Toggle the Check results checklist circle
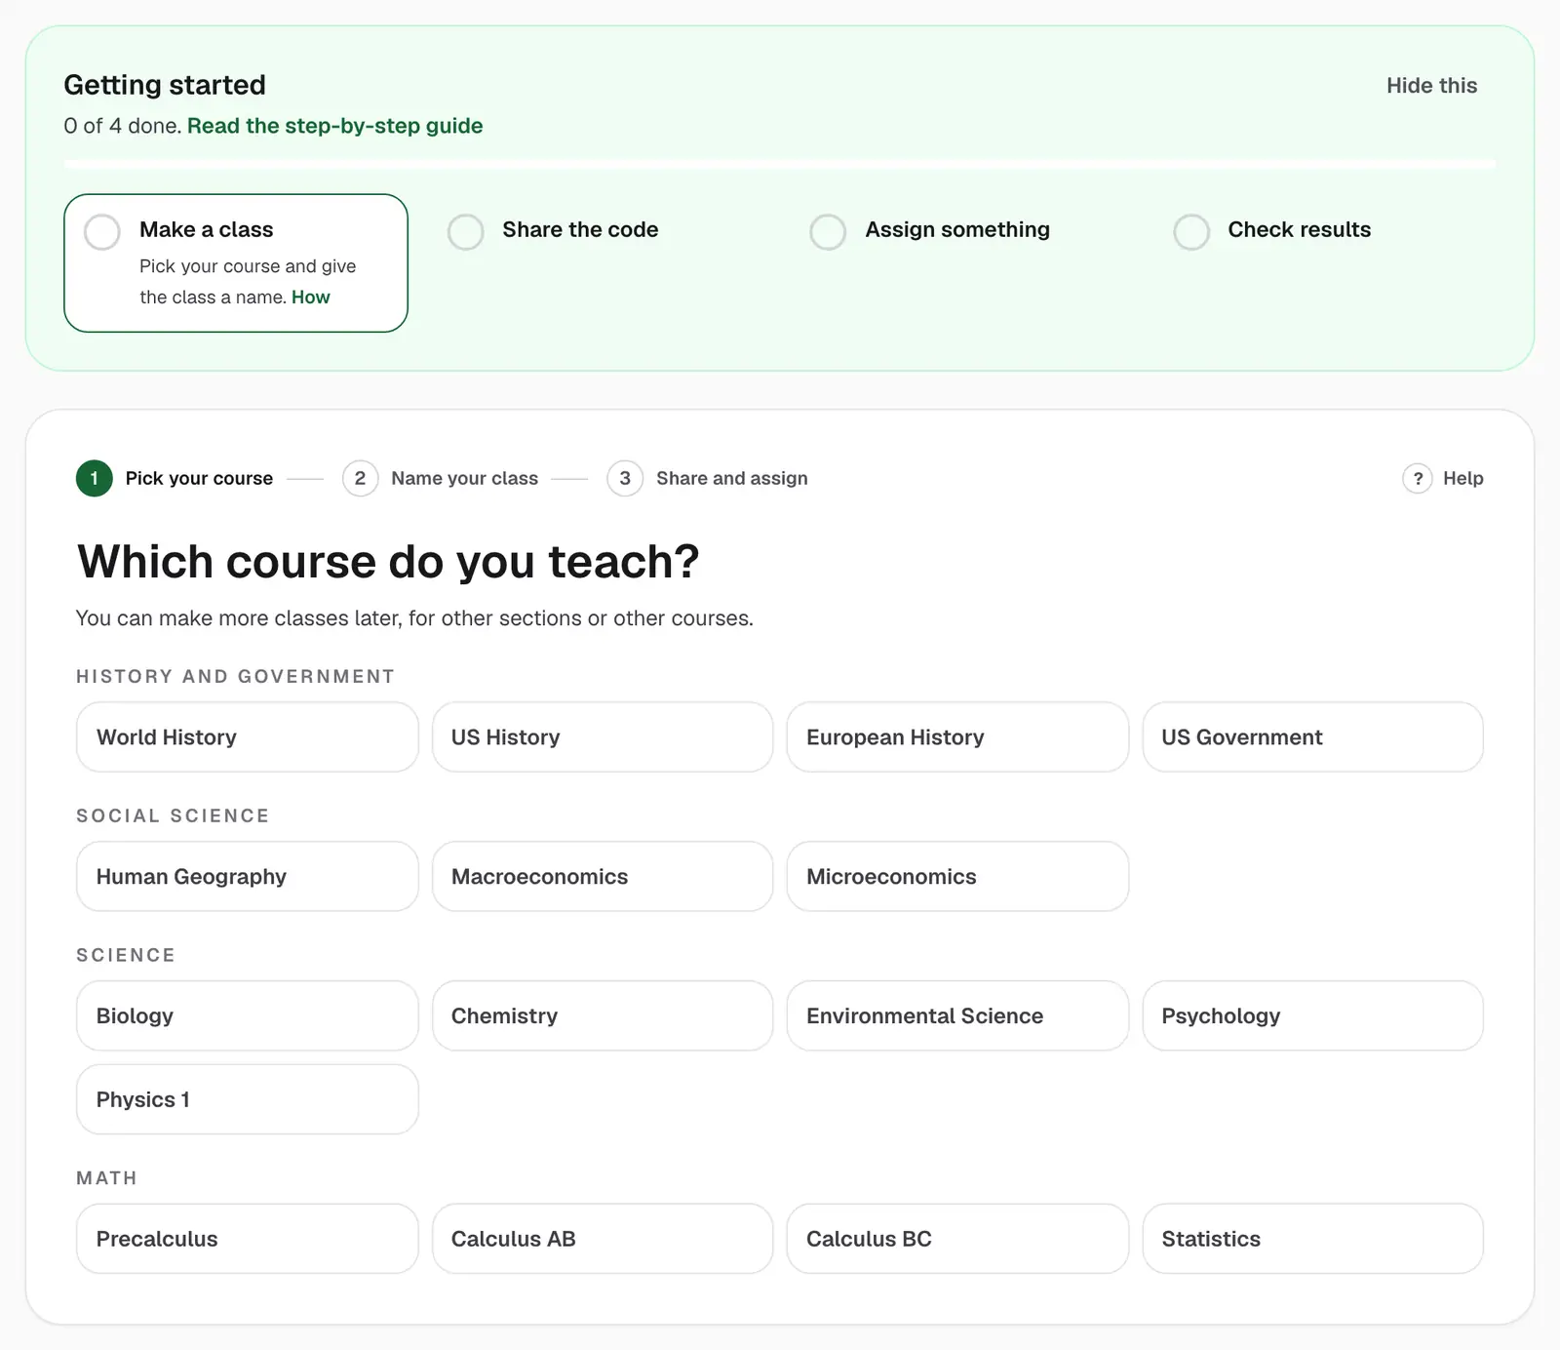Viewport: 1560px width, 1350px height. pos(1190,232)
